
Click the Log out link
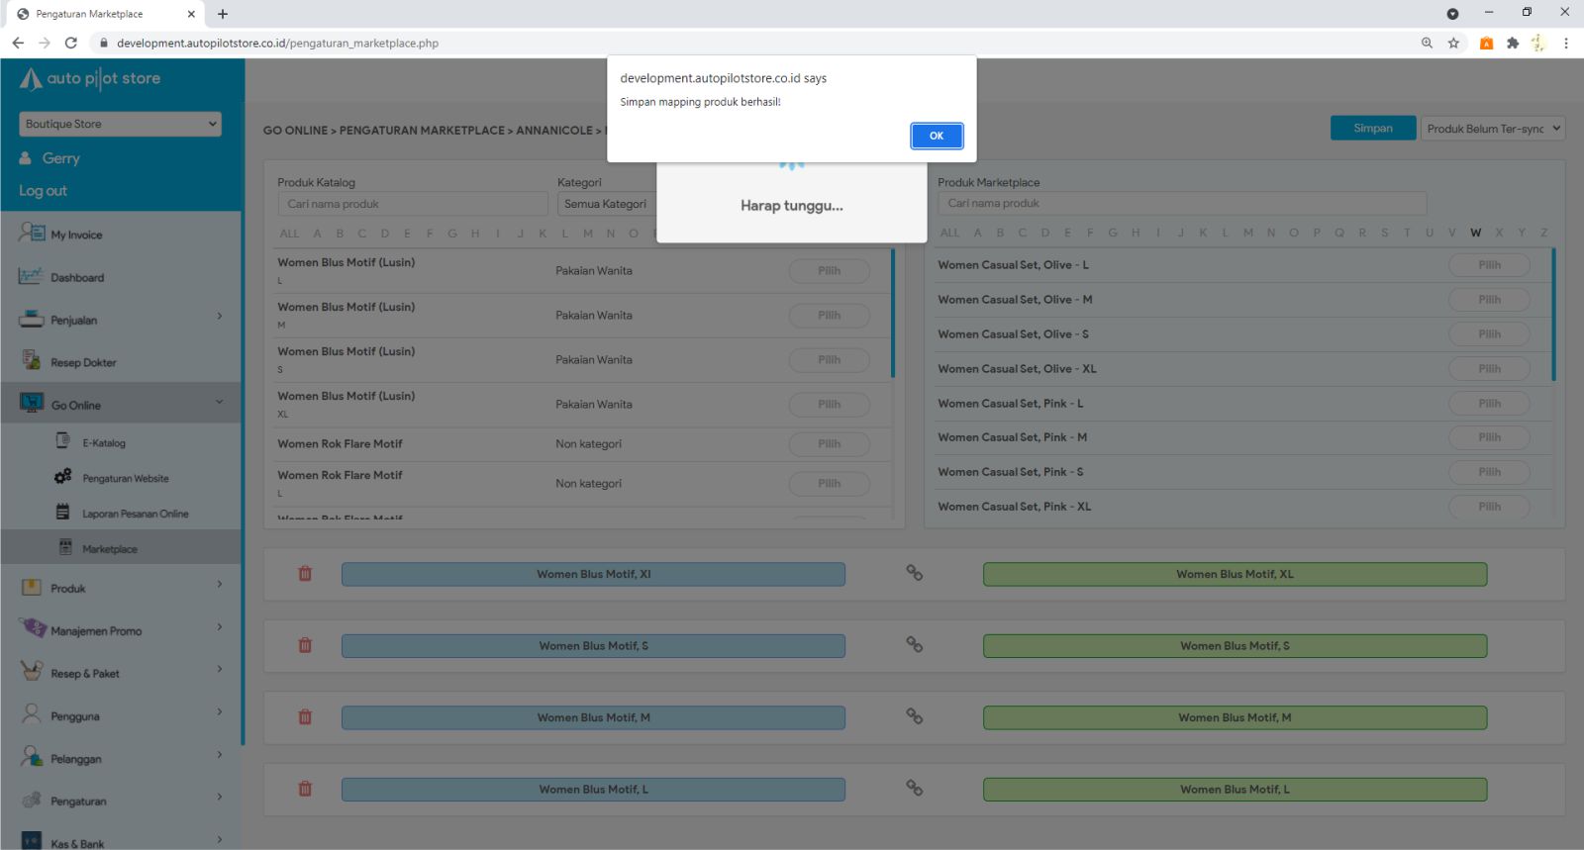click(44, 191)
